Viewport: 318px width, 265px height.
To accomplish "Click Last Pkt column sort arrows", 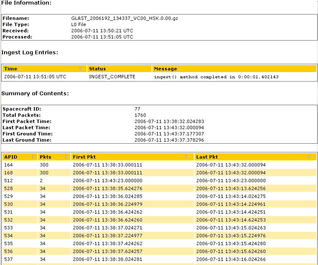I will click(308, 157).
